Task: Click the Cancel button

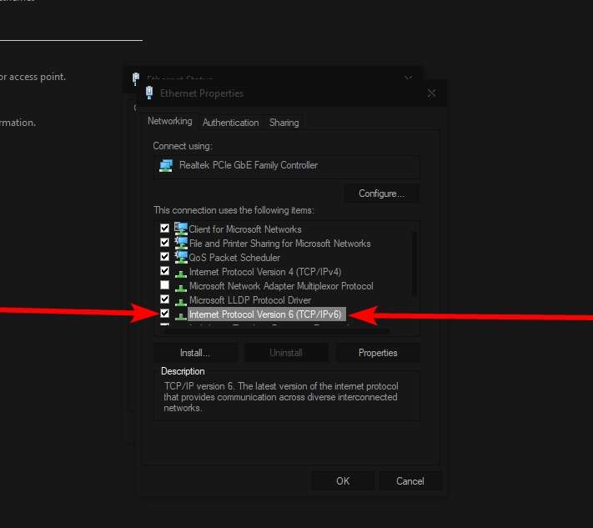Action: tap(410, 481)
